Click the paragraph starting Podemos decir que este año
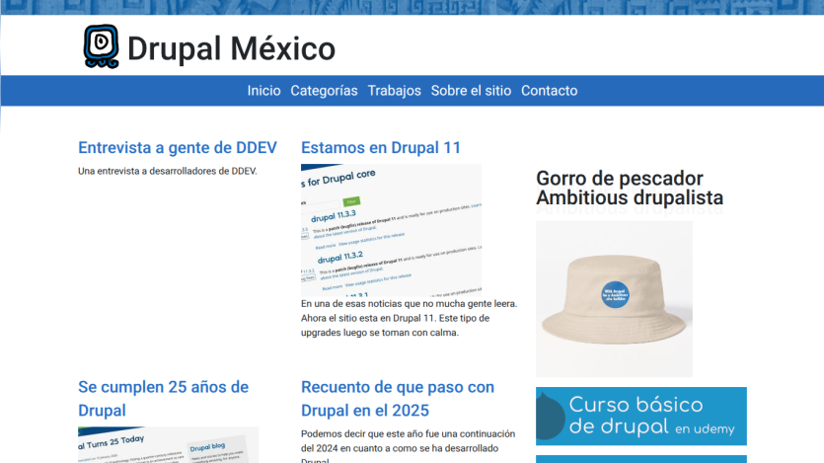Viewport: 824px width, 463px height. coord(409,448)
